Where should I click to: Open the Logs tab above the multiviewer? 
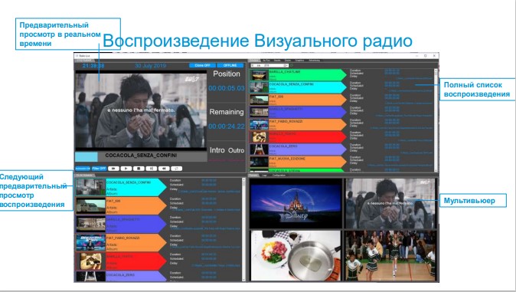click(x=264, y=176)
